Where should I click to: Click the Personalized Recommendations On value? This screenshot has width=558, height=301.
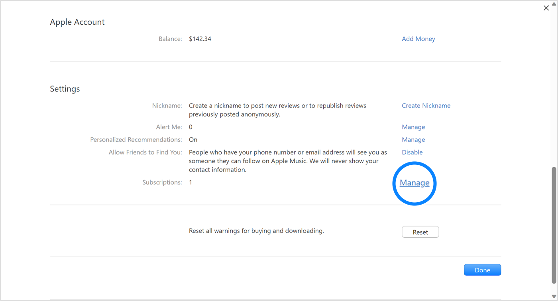(x=193, y=140)
